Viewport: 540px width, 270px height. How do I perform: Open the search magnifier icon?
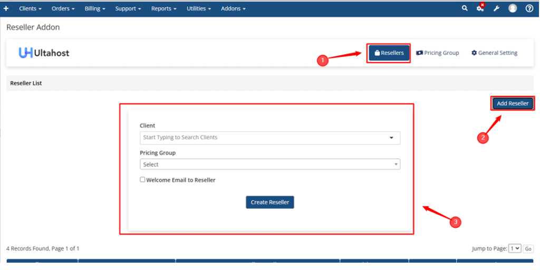[x=465, y=8]
